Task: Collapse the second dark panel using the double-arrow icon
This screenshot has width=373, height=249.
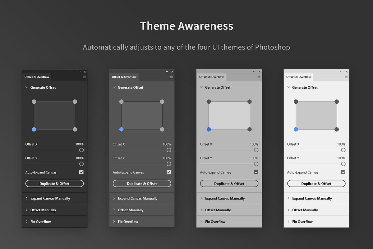Action: [x=167, y=71]
